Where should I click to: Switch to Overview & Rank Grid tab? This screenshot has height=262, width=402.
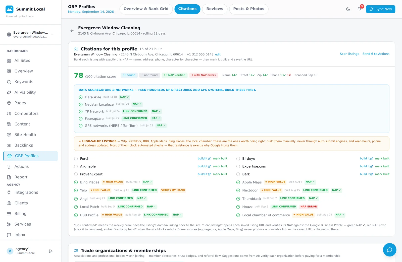(x=146, y=9)
